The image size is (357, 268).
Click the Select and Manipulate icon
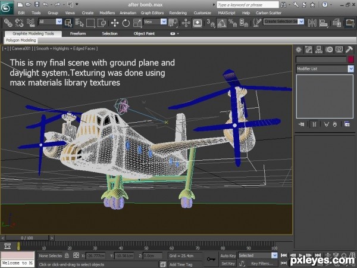(186, 23)
